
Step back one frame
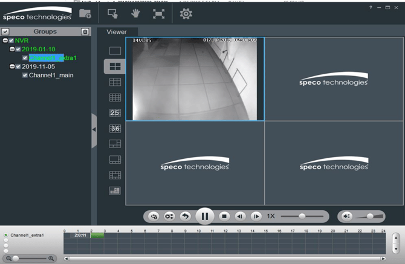point(240,216)
